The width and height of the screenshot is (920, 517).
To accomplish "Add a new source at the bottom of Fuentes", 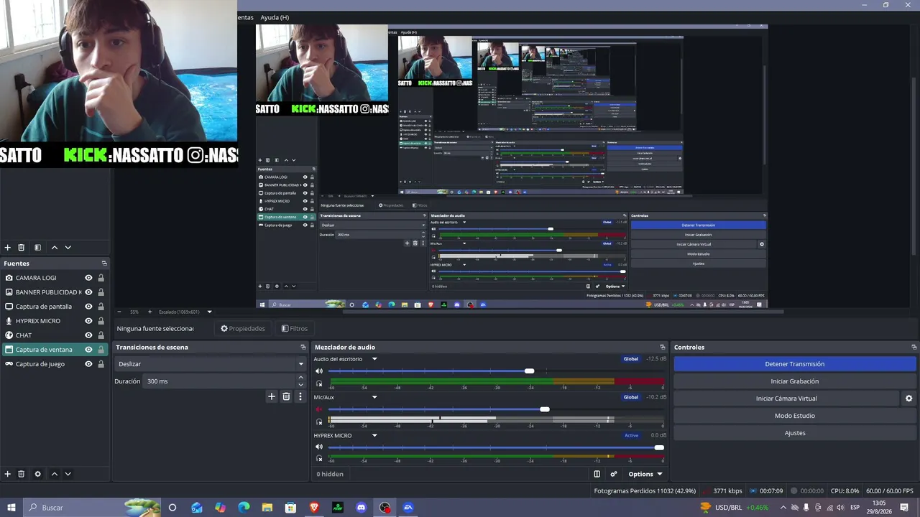I will point(8,474).
